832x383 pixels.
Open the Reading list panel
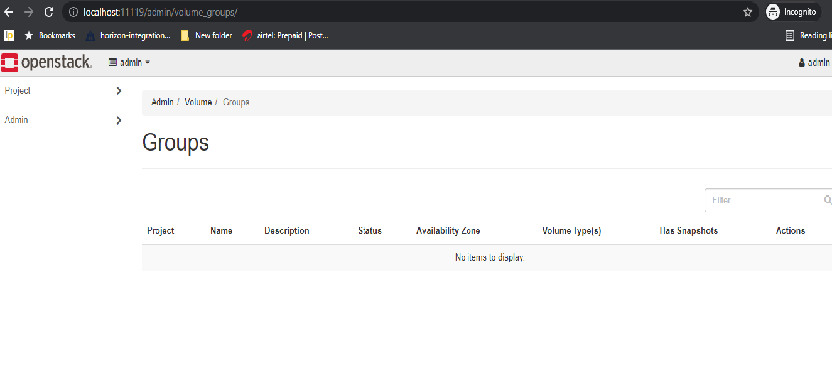[x=808, y=36]
